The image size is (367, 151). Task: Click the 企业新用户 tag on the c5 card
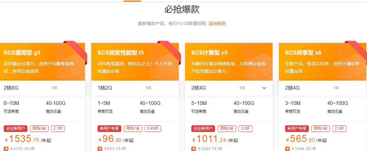click(203, 128)
